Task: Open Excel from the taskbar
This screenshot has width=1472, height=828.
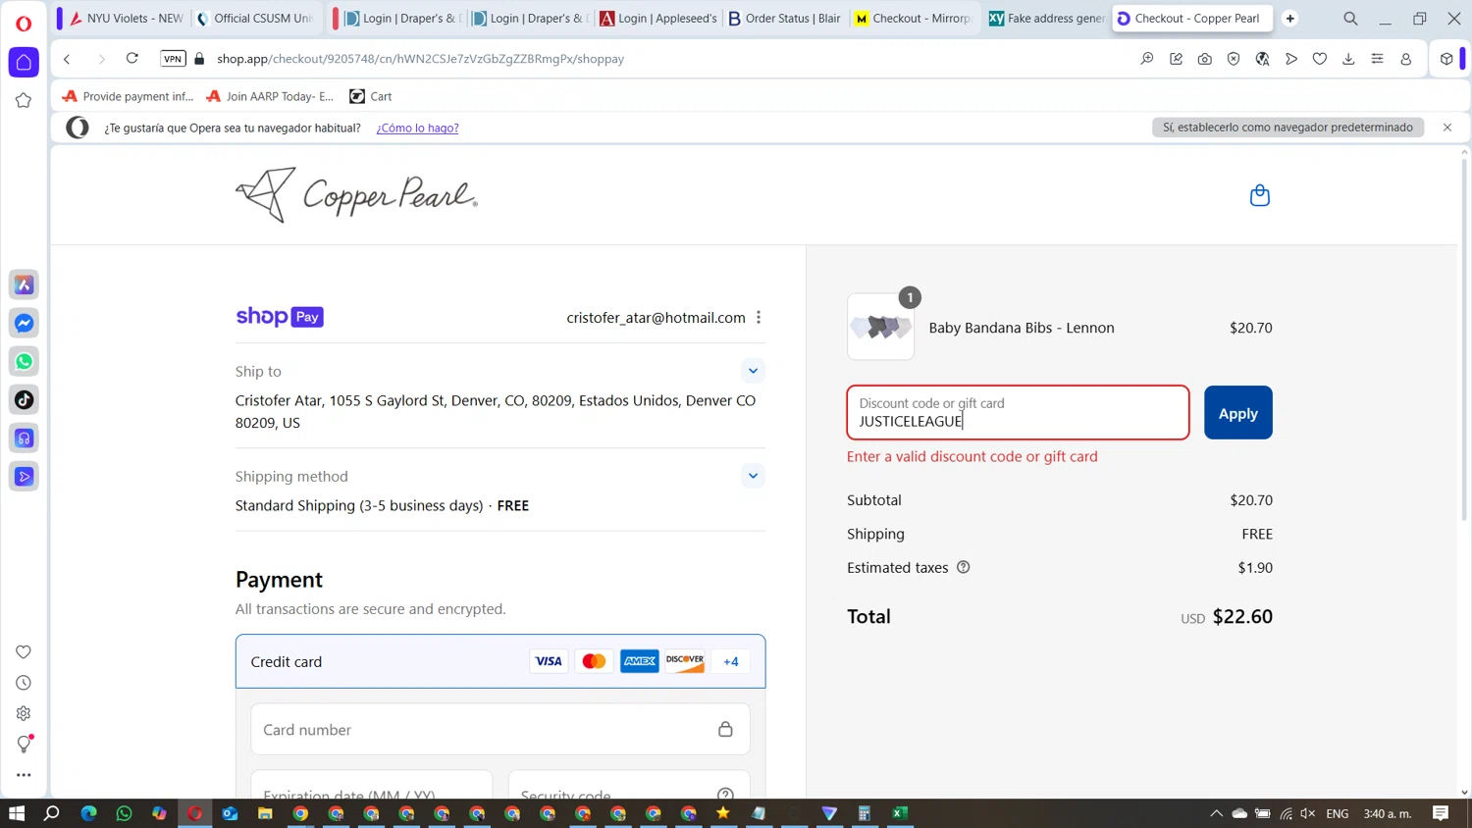Action: click(x=900, y=813)
